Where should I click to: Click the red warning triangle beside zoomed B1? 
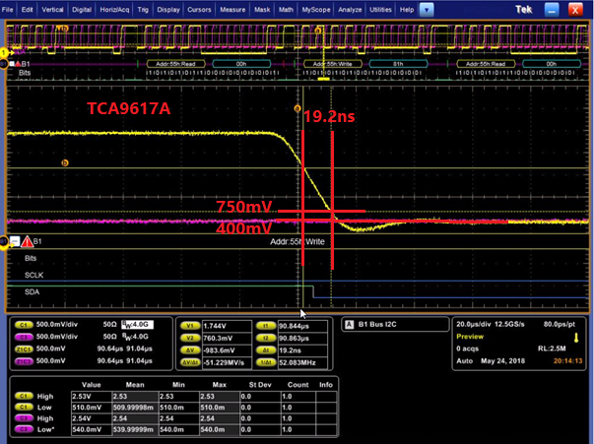coord(27,241)
